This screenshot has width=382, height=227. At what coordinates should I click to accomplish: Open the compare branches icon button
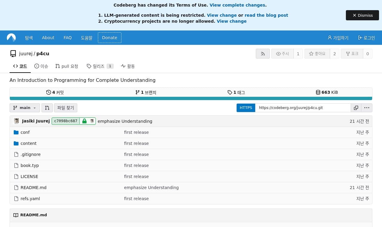47,108
